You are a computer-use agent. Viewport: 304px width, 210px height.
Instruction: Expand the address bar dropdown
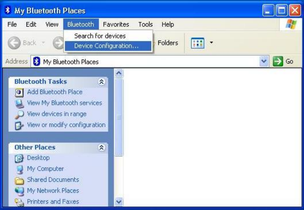click(264, 61)
